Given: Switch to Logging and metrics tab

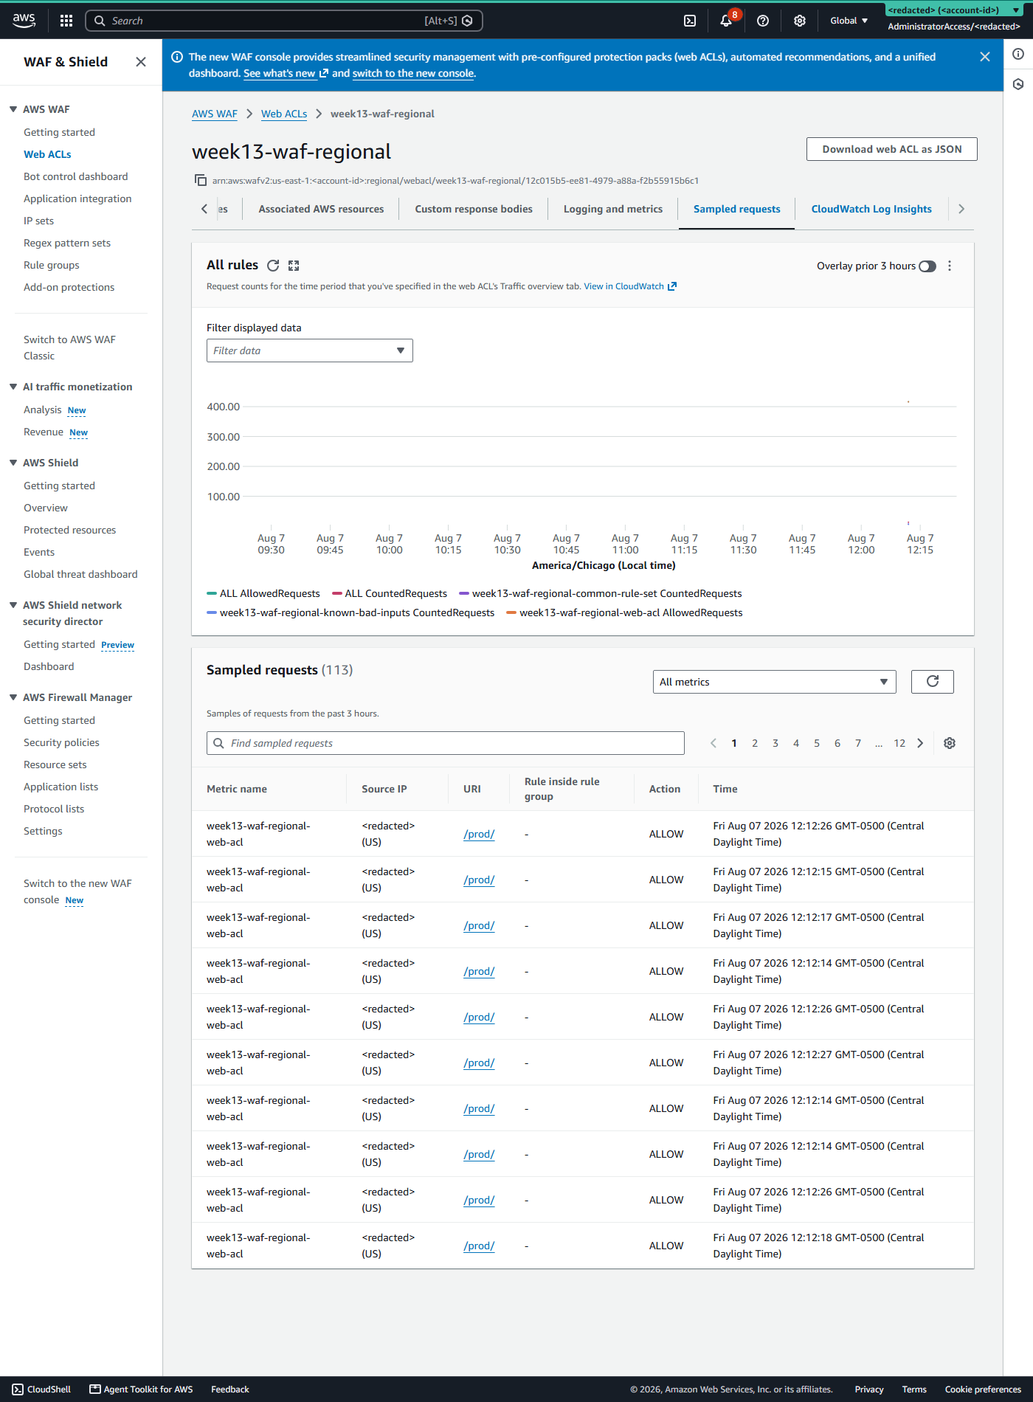Looking at the screenshot, I should [x=613, y=209].
